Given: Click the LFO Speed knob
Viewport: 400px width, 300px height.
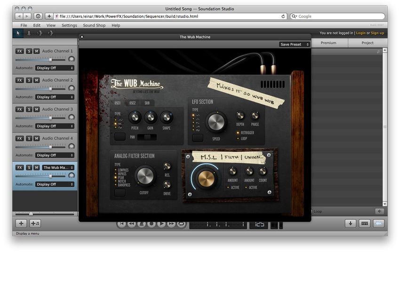Looking at the screenshot, I should click(216, 122).
